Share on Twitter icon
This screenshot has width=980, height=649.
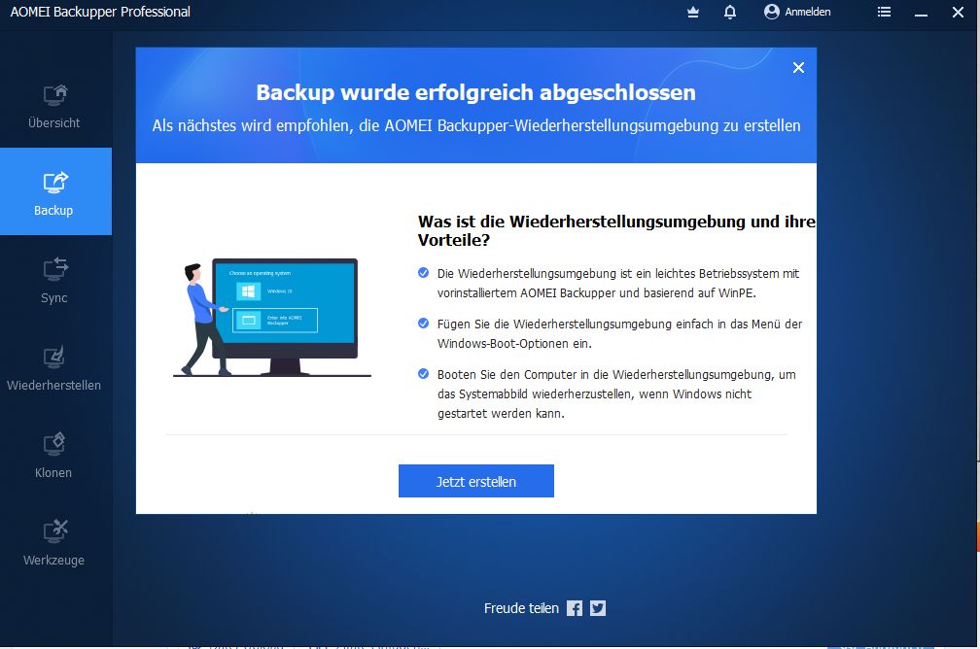click(x=598, y=608)
